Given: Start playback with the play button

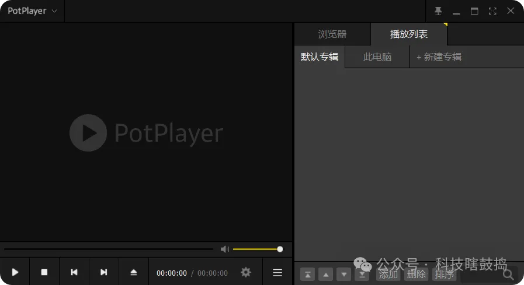Looking at the screenshot, I should (15, 272).
